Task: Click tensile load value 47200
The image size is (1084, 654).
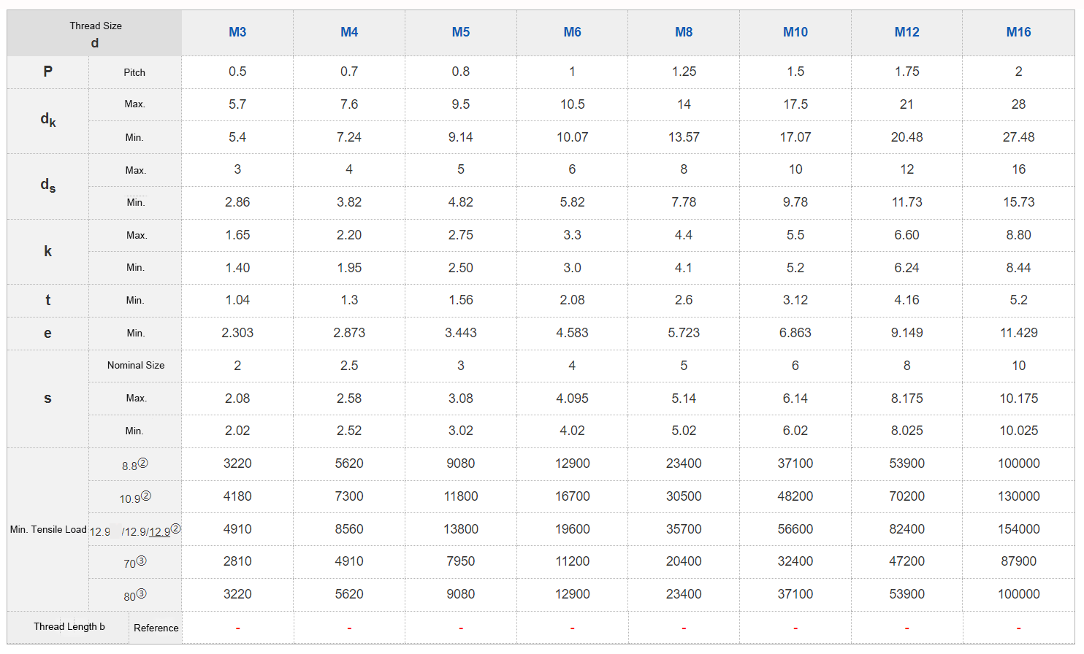Action: (907, 561)
